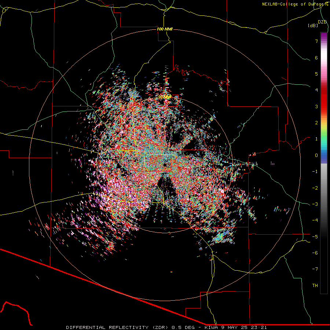Select the -7 dB scale tick label
The height and width of the screenshot is (330, 330).
coord(315,269)
